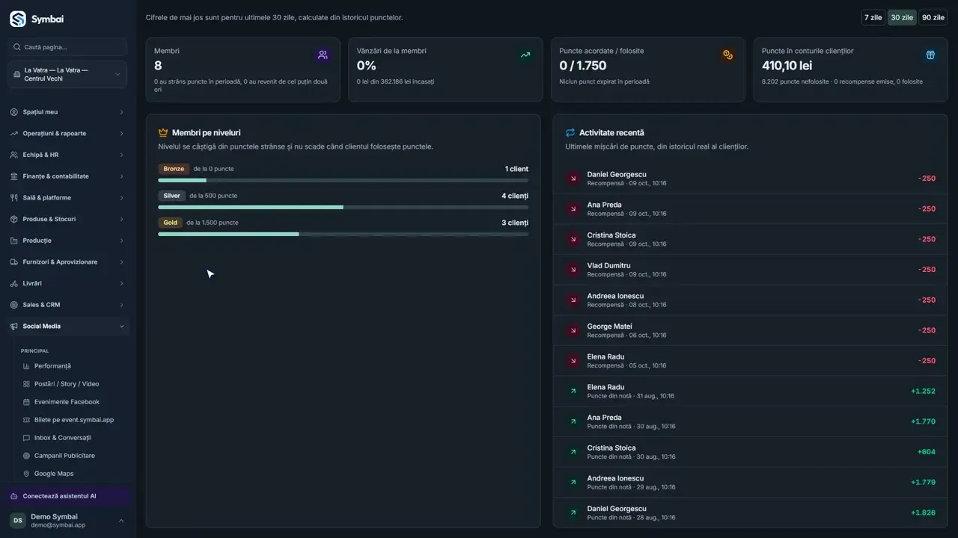Click the coins icon in the Puncte acordate card

[x=727, y=55]
